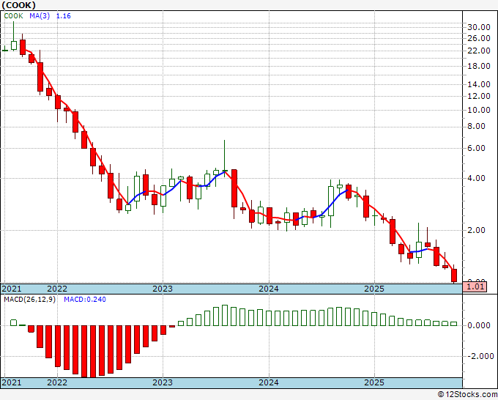Click the 4.00 price axis label

tap(476, 178)
